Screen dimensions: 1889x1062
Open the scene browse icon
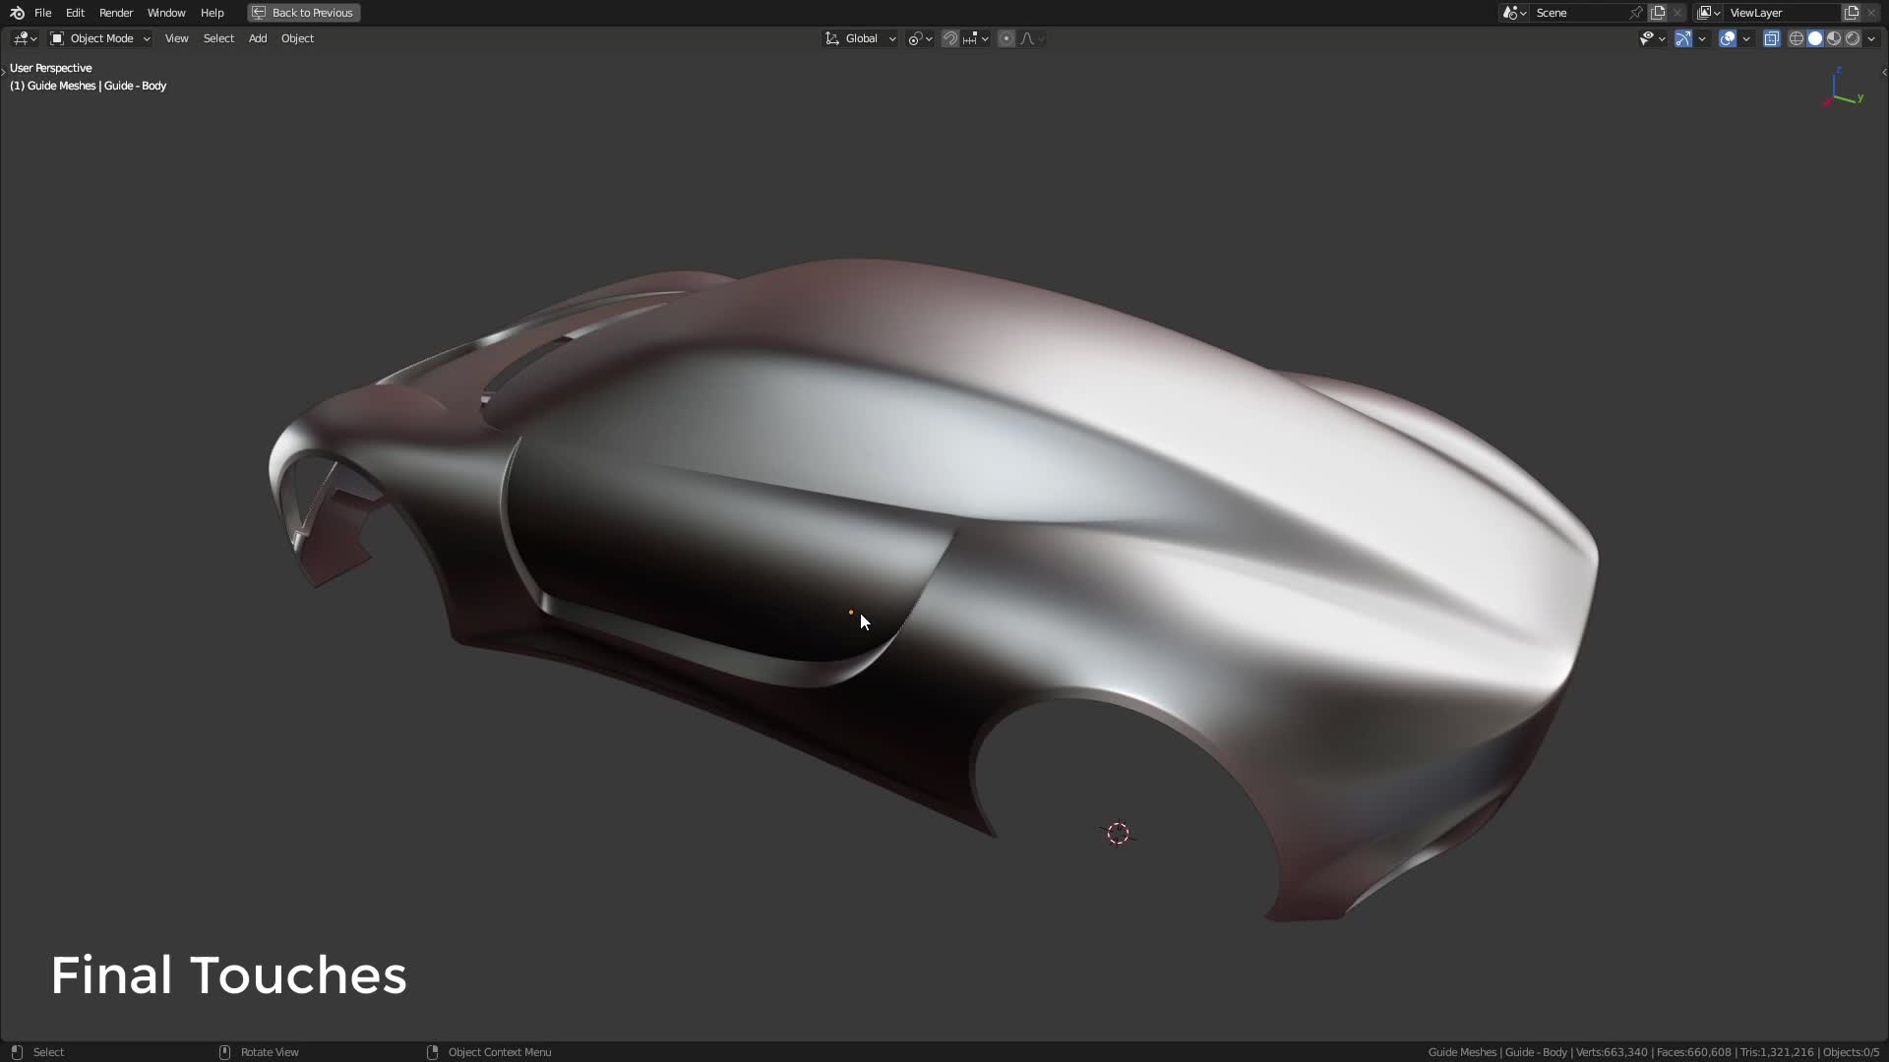pos(1514,13)
